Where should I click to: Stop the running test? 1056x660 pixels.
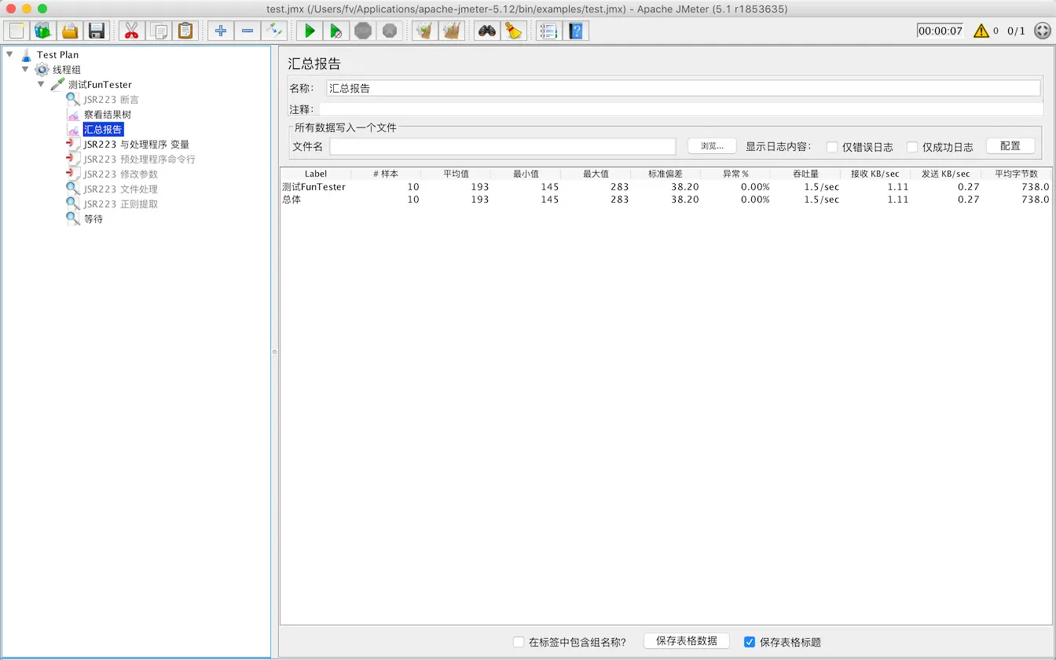[362, 31]
